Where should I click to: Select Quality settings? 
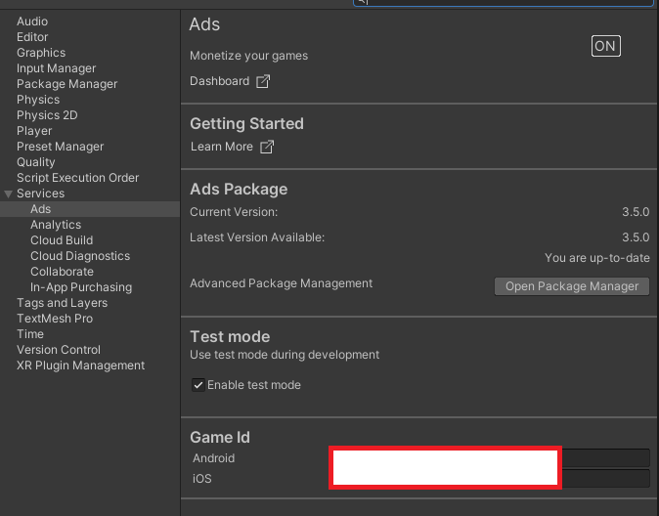[36, 162]
